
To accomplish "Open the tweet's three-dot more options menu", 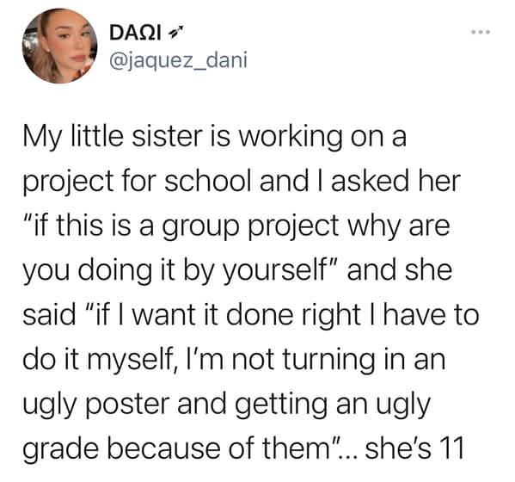I will [x=481, y=32].
